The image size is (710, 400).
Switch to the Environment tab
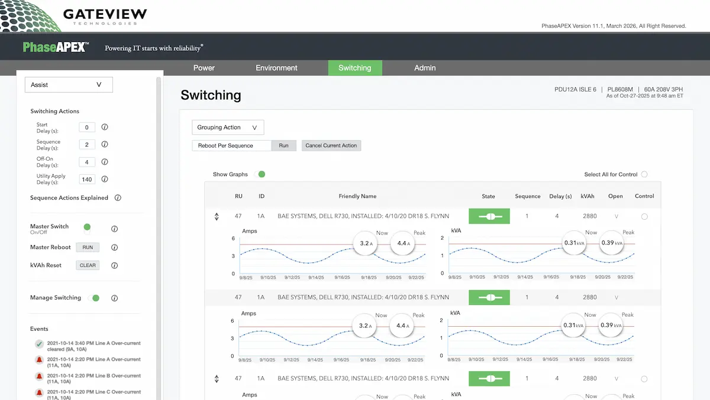click(276, 68)
